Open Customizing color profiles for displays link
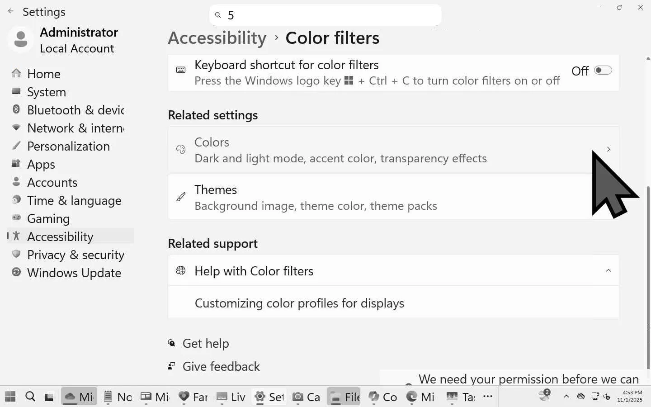Screen dimensions: 651x407 pyautogui.click(x=299, y=303)
